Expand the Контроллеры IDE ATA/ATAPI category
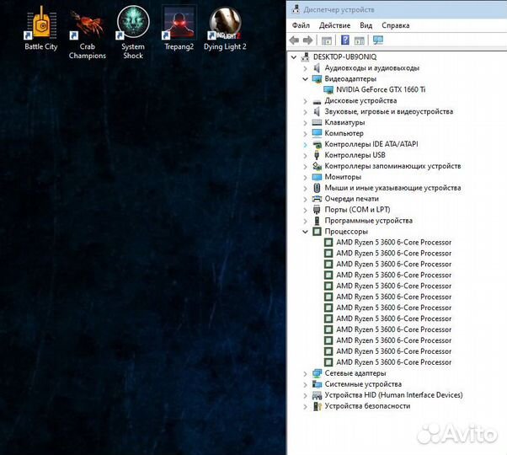Viewport: 507px width, 455px height. coord(305,145)
